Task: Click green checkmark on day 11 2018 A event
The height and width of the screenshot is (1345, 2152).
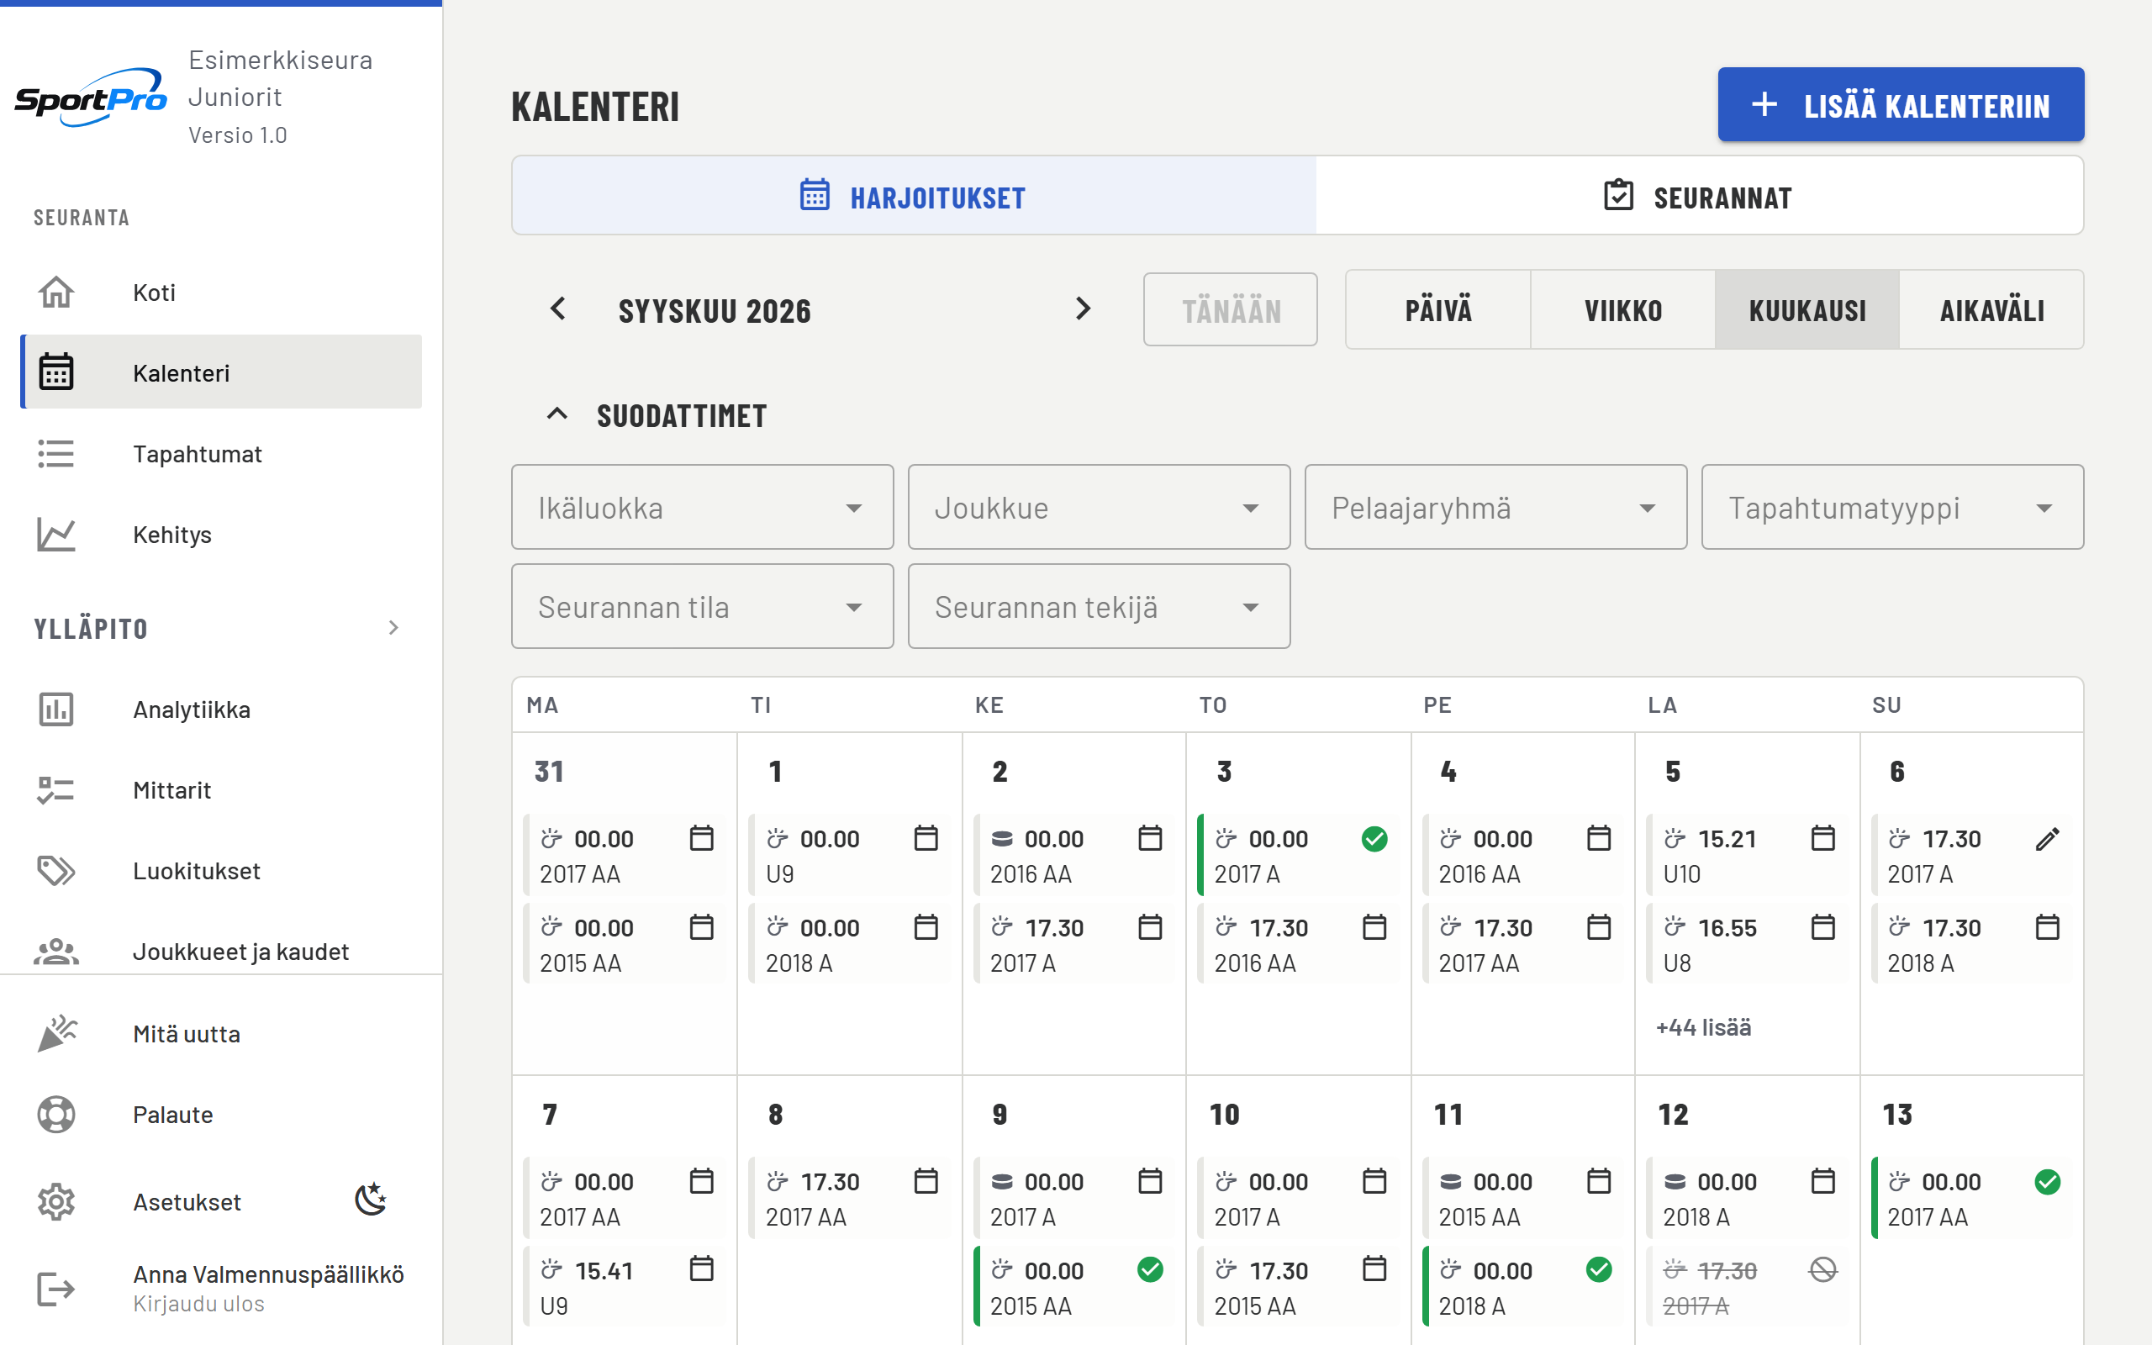Action: point(1598,1270)
